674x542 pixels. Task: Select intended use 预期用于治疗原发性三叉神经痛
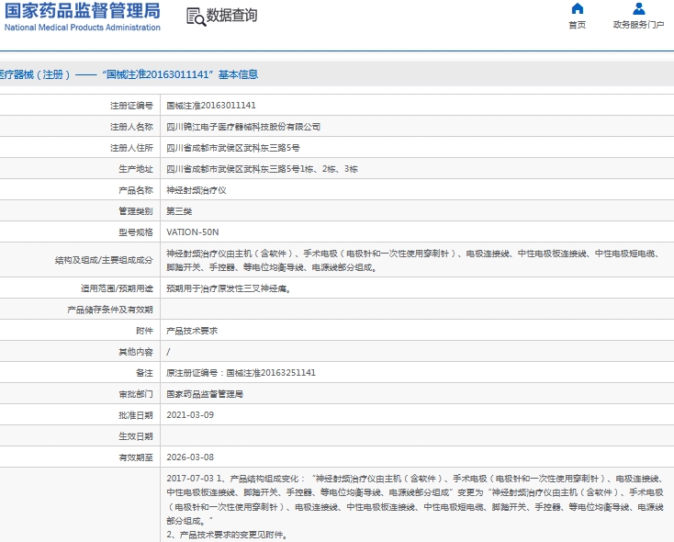(x=229, y=288)
